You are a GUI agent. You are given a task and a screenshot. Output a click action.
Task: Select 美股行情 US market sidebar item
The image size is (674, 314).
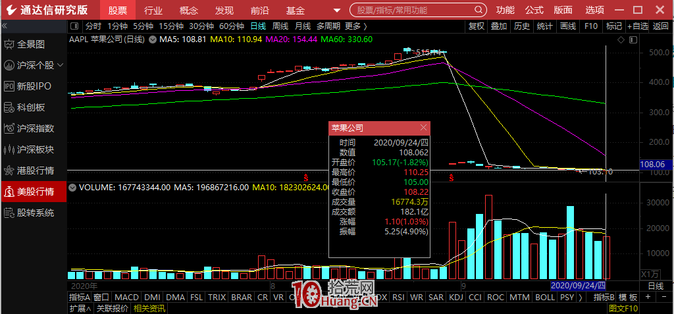(x=34, y=192)
